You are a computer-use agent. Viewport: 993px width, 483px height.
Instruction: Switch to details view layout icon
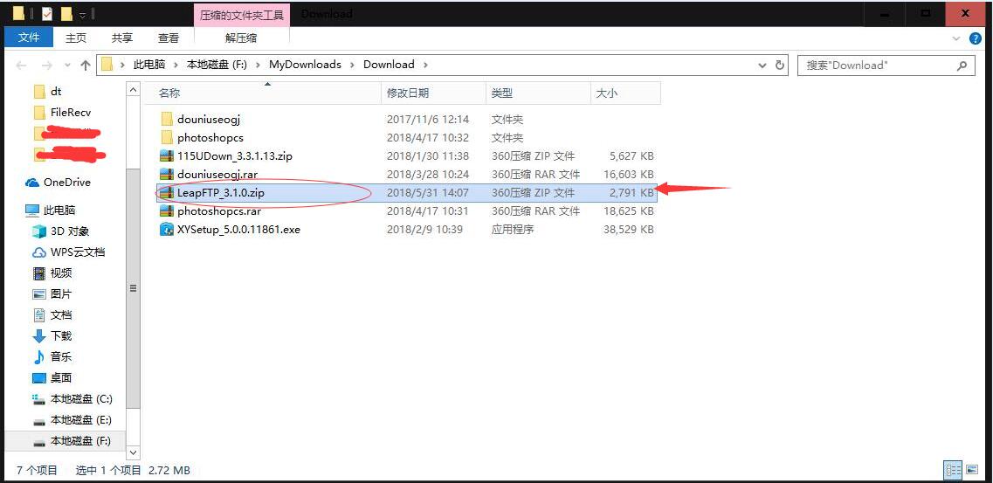953,470
